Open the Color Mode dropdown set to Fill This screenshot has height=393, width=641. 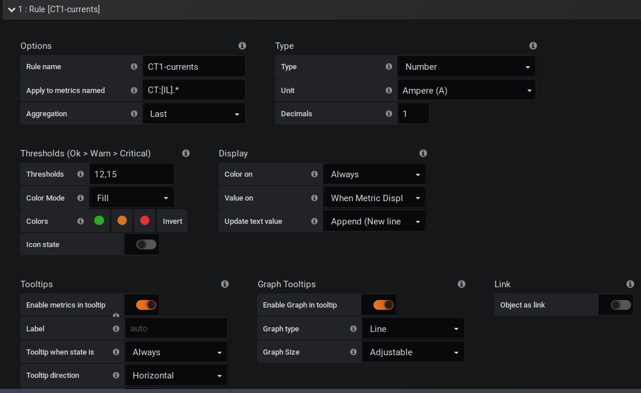(x=131, y=198)
